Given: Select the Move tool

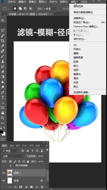Looking at the screenshot, I should [3, 20].
